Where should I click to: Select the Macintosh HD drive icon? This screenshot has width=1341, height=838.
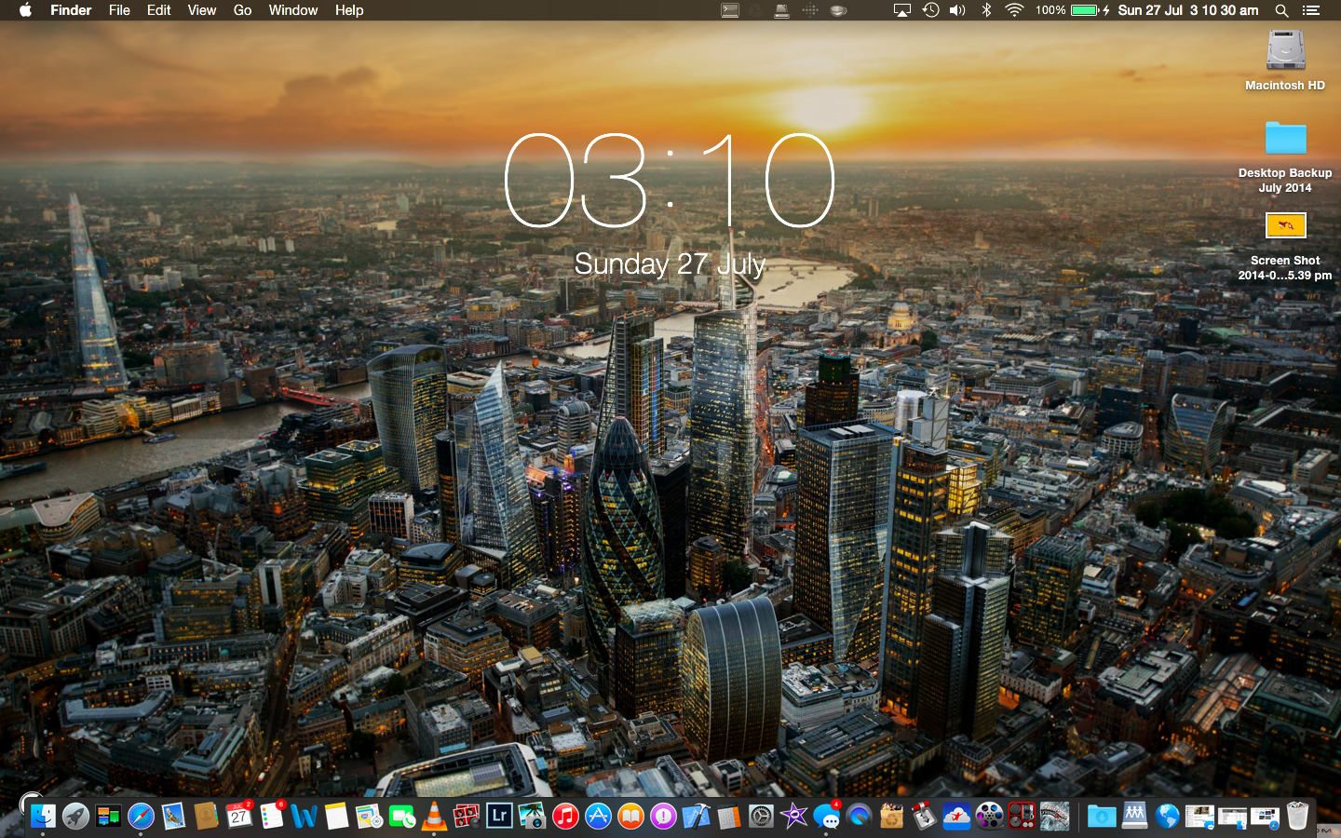[x=1285, y=50]
